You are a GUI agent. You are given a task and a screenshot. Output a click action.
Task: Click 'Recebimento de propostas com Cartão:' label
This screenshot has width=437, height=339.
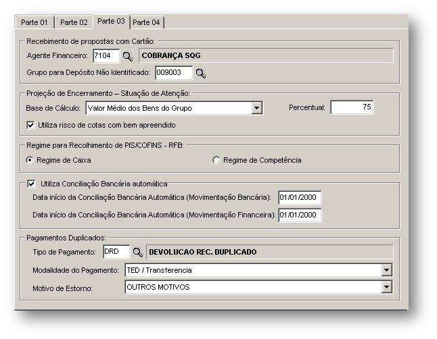90,41
